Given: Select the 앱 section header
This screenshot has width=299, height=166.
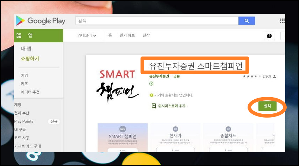Looking at the screenshot, I should pos(38,35).
